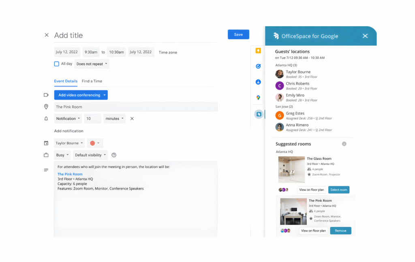Select the Event Details tab

pos(66,81)
